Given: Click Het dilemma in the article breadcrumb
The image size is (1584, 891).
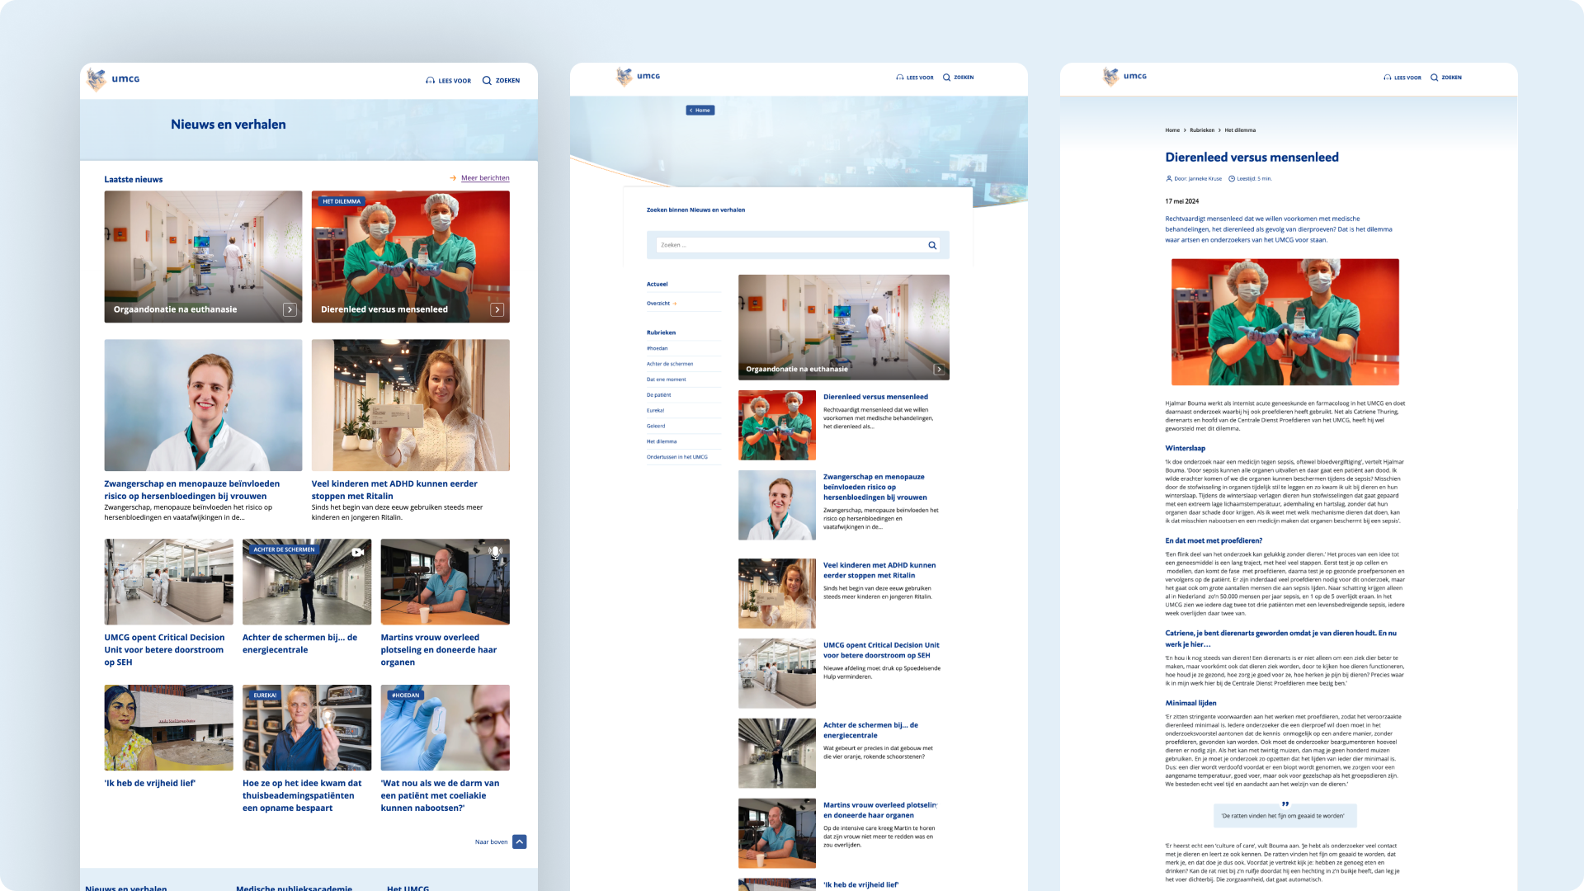Looking at the screenshot, I should point(1240,130).
